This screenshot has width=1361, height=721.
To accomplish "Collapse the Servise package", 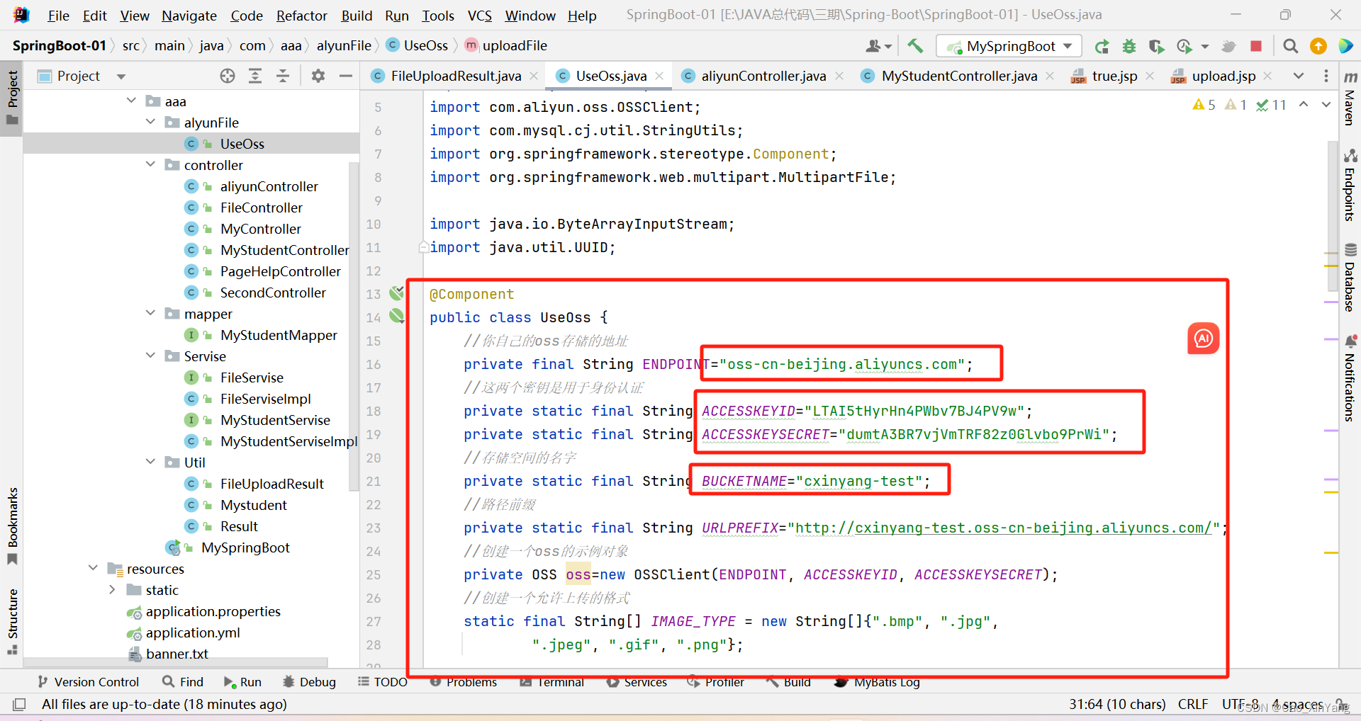I will [x=150, y=356].
